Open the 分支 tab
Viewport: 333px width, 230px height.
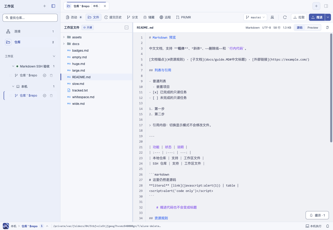pos(132,17)
